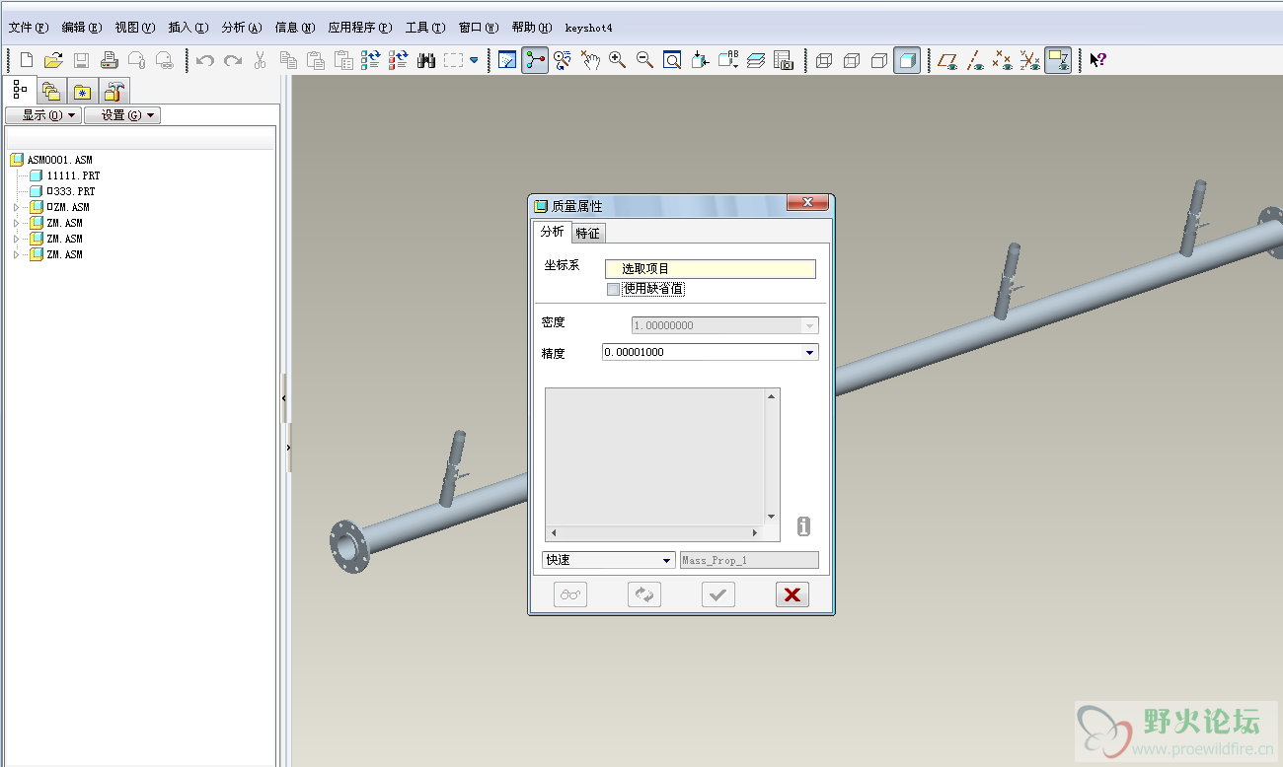Switch to Folder Browser navigator tab
Screen dimensions: 1283x767
[x=50, y=93]
